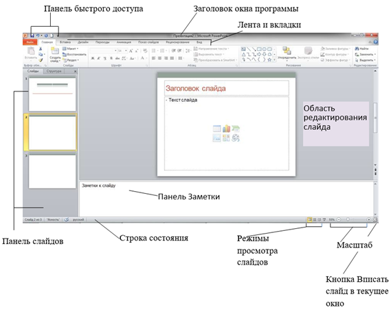Click the Создать слайд new slide icon
This screenshot has height=310, width=391.
(x=54, y=51)
